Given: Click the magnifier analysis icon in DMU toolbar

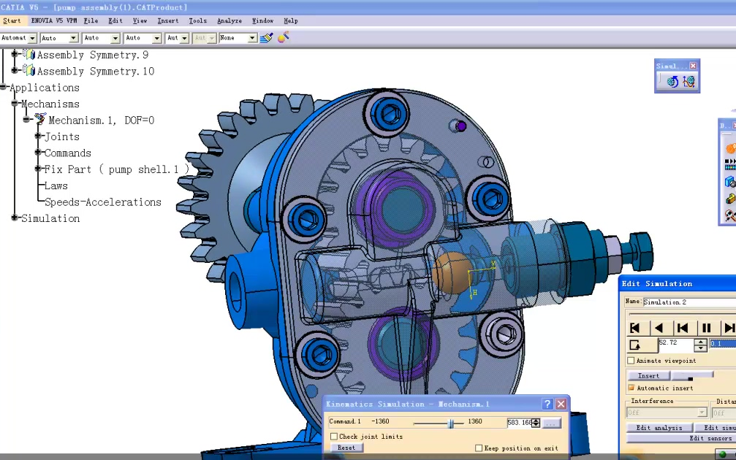Looking at the screenshot, I should click(x=730, y=215).
